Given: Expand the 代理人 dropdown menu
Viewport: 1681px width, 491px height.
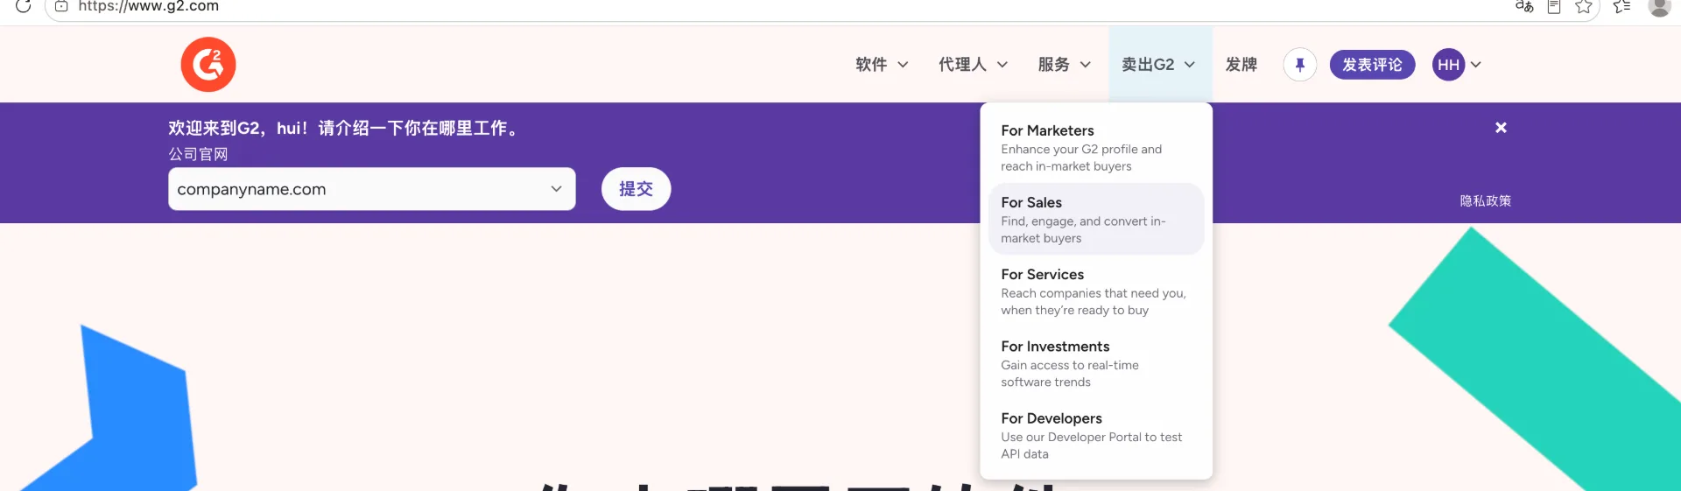Looking at the screenshot, I should tap(974, 65).
